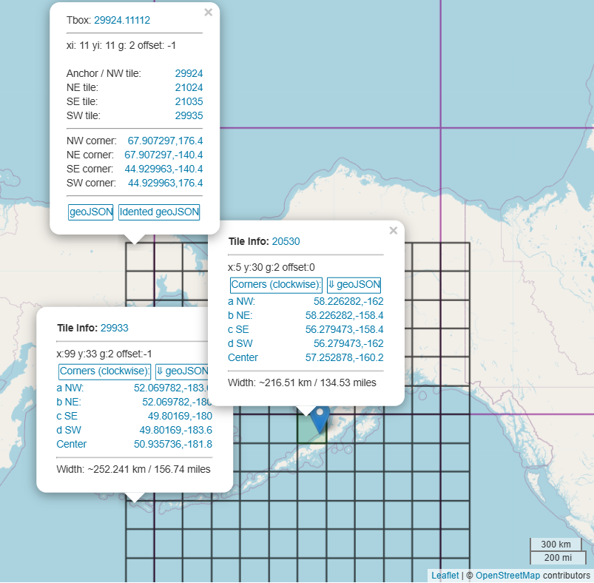Image resolution: width=594 pixels, height=583 pixels.
Task: Click the Idented geoJSON button
Action: pos(159,212)
